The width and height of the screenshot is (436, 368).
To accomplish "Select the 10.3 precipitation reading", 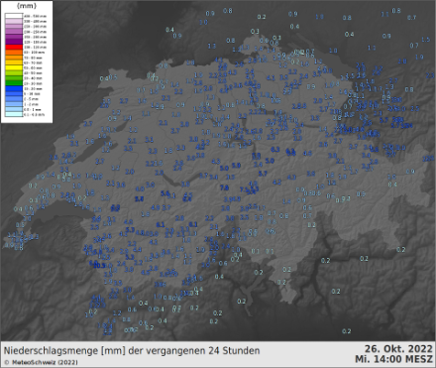I will 99,265.
